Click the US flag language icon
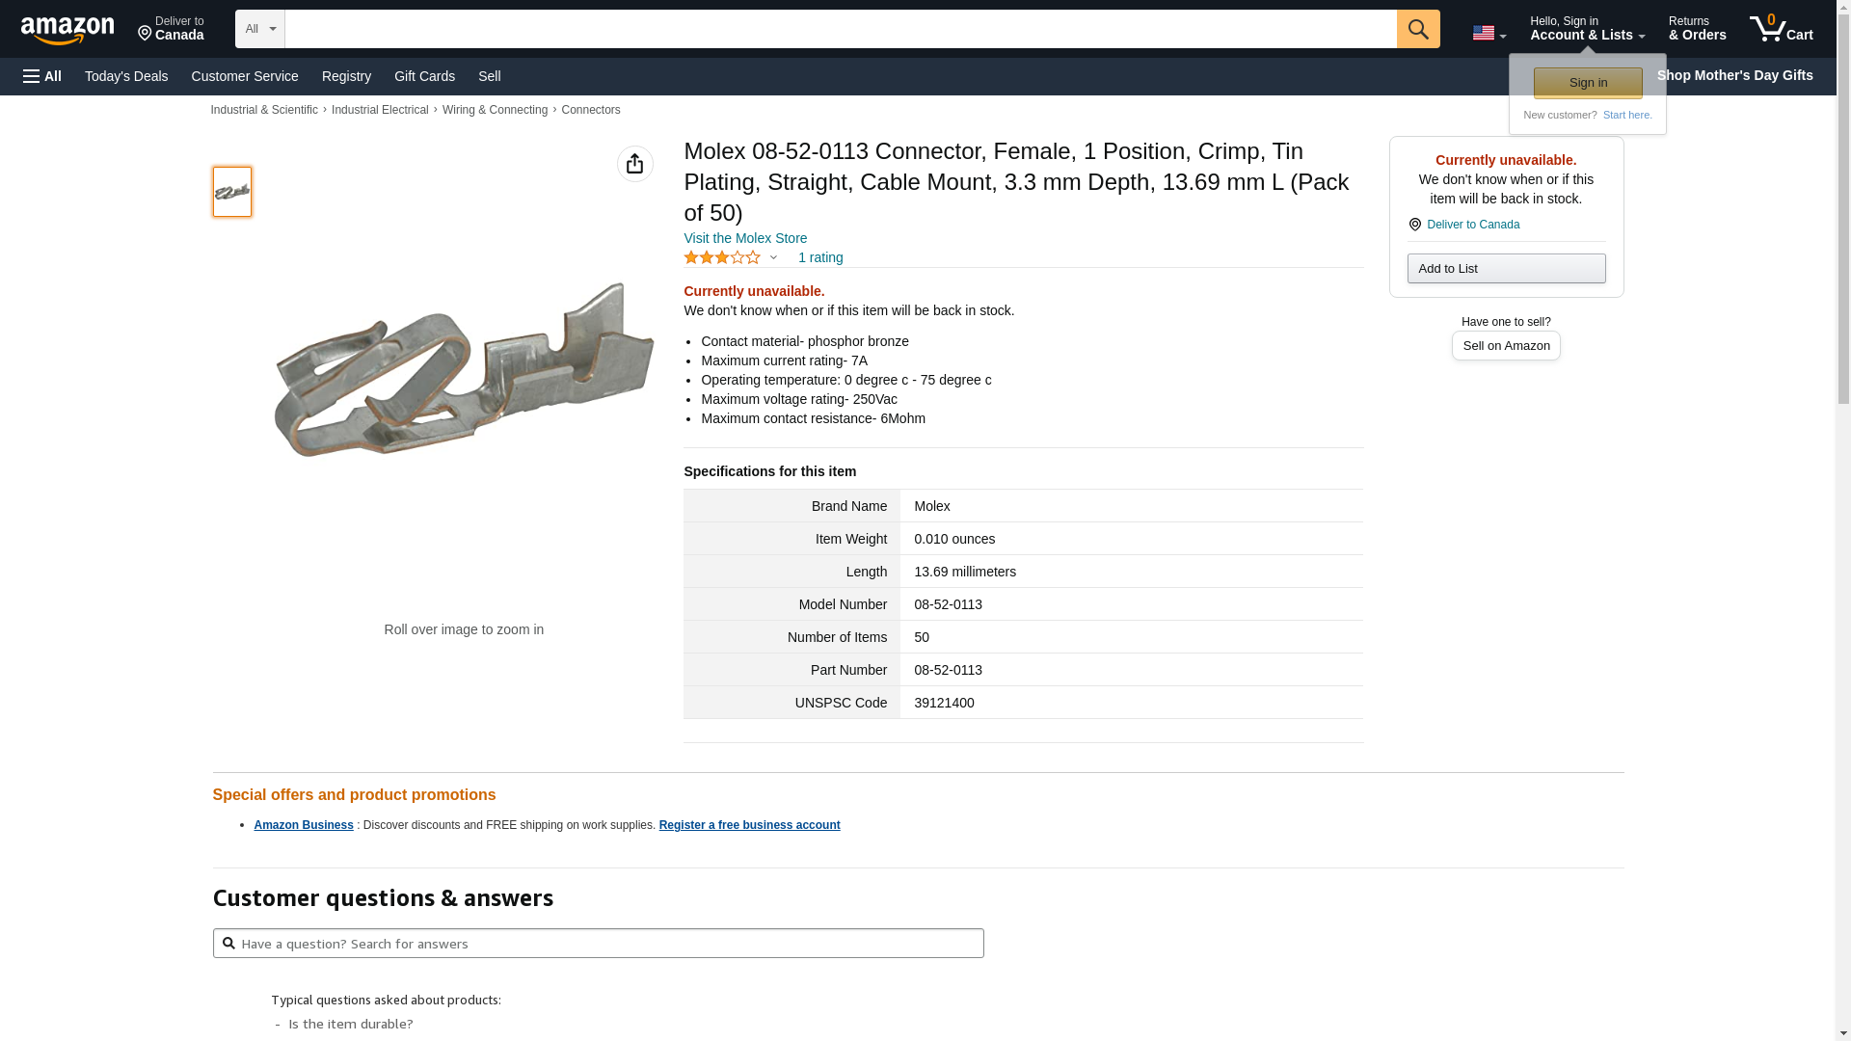 (x=1484, y=33)
